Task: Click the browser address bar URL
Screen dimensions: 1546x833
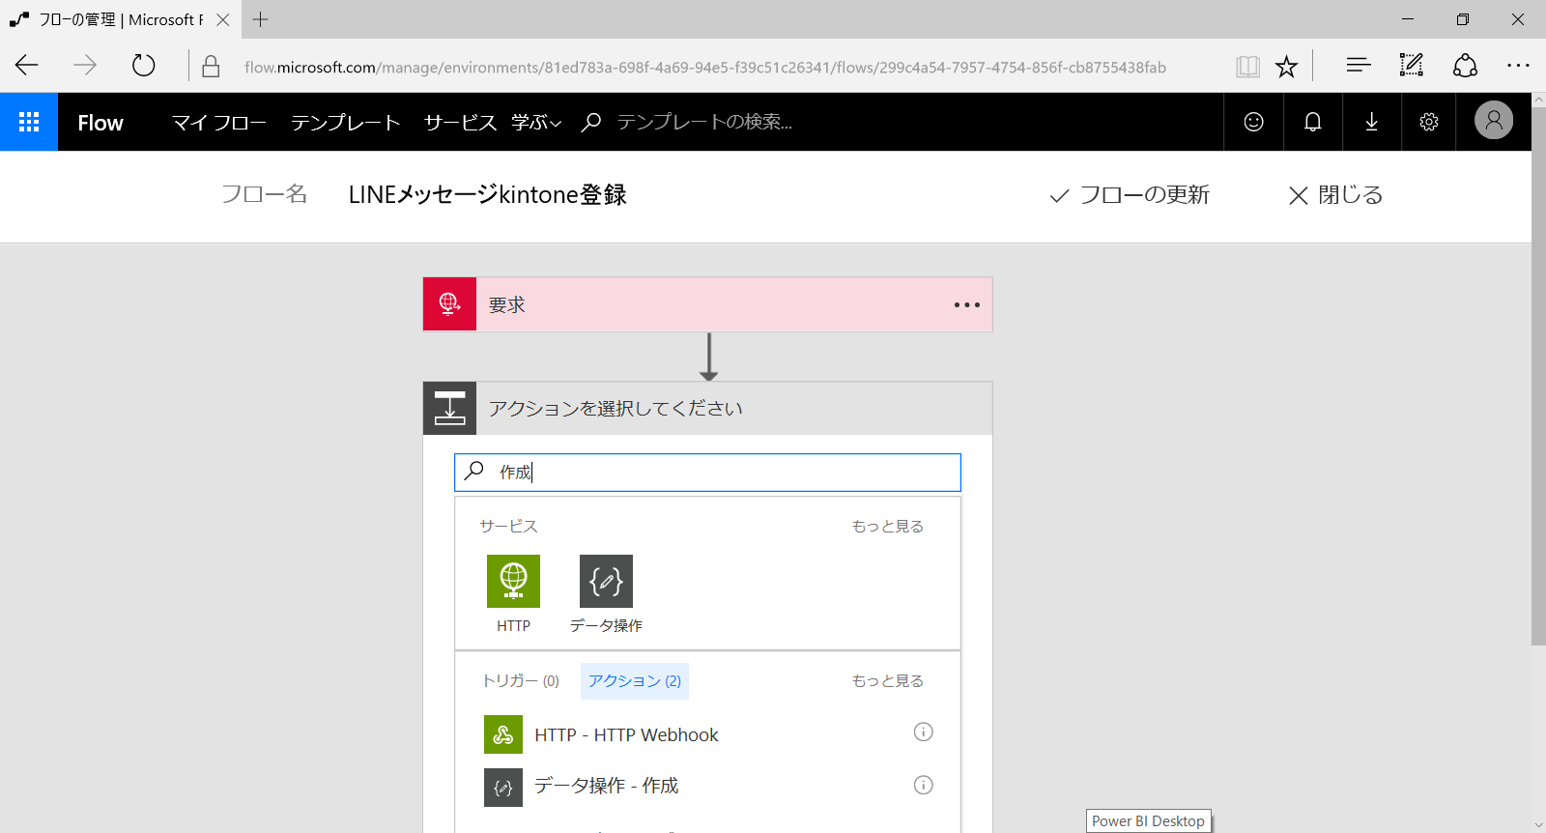Action: 705,67
